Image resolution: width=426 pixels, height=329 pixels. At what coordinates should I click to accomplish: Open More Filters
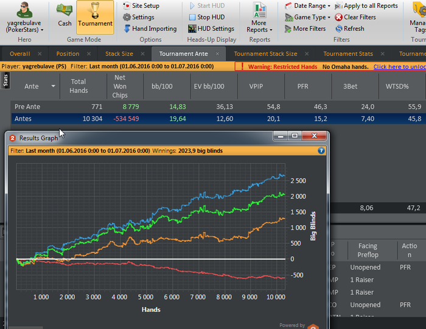pyautogui.click(x=305, y=29)
